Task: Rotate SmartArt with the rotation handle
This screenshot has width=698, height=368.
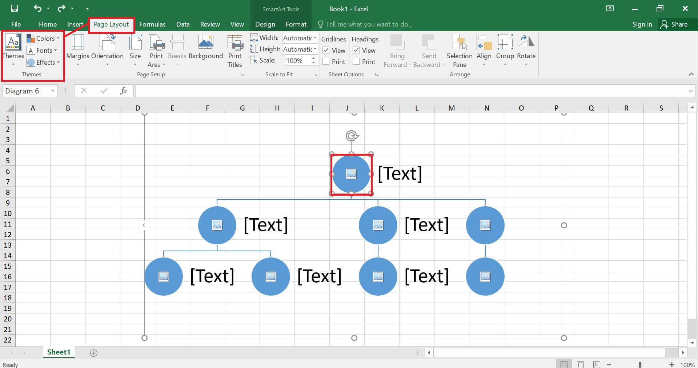Action: (x=352, y=136)
